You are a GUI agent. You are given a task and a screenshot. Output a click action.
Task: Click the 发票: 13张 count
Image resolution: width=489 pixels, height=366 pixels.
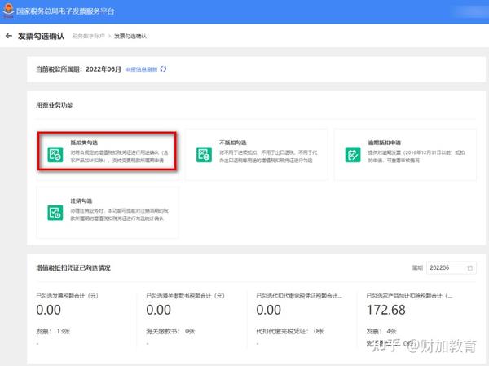point(53,331)
